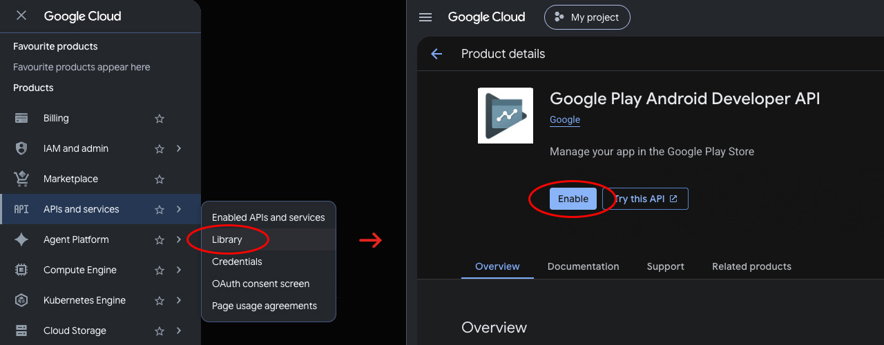This screenshot has height=345, width=884.
Task: Switch to the Support tab
Action: point(665,266)
